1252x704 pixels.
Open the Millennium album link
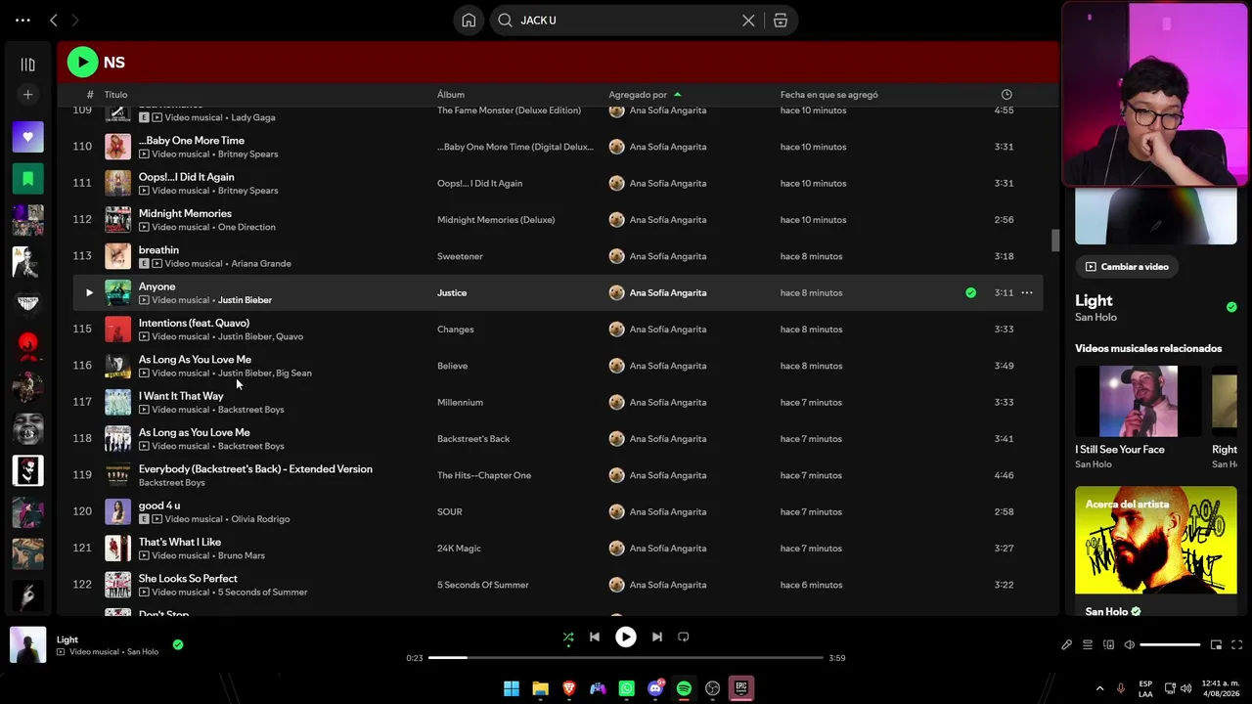(460, 402)
